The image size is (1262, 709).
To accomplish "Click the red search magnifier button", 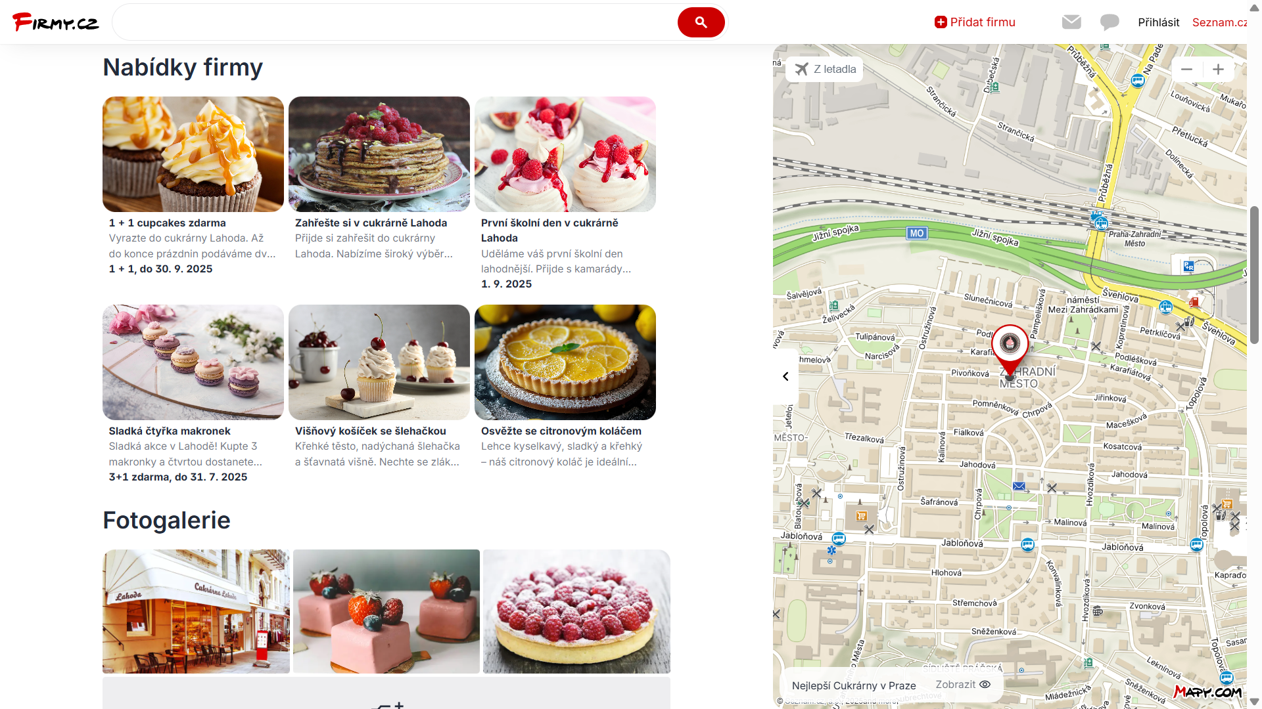I will 701,22.
